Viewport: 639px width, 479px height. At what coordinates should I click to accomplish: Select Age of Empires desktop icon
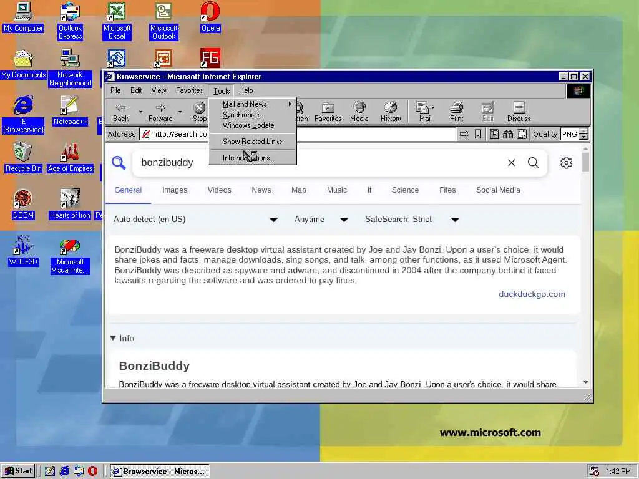pos(70,158)
